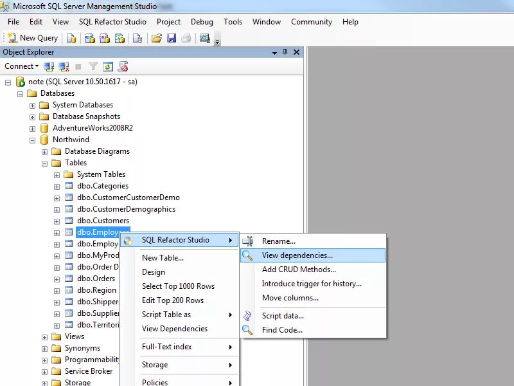Open the Help menu

point(350,22)
